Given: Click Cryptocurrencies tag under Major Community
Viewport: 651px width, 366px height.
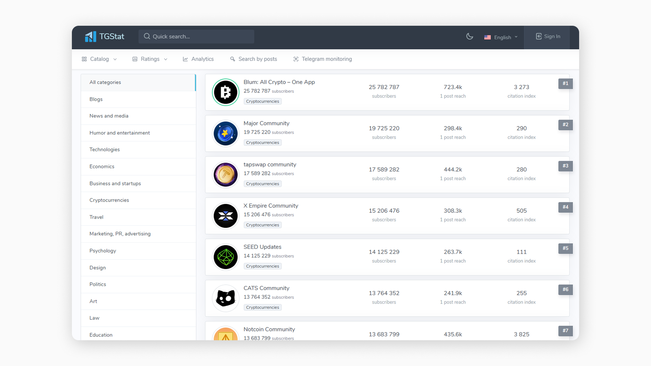Looking at the screenshot, I should (x=262, y=143).
